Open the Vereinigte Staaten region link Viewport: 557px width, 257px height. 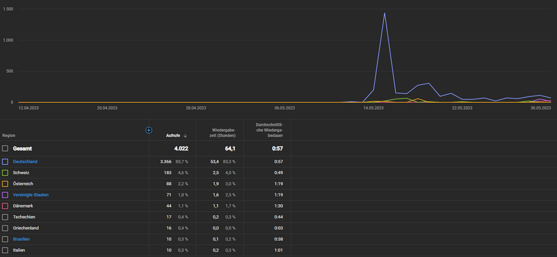click(x=31, y=195)
